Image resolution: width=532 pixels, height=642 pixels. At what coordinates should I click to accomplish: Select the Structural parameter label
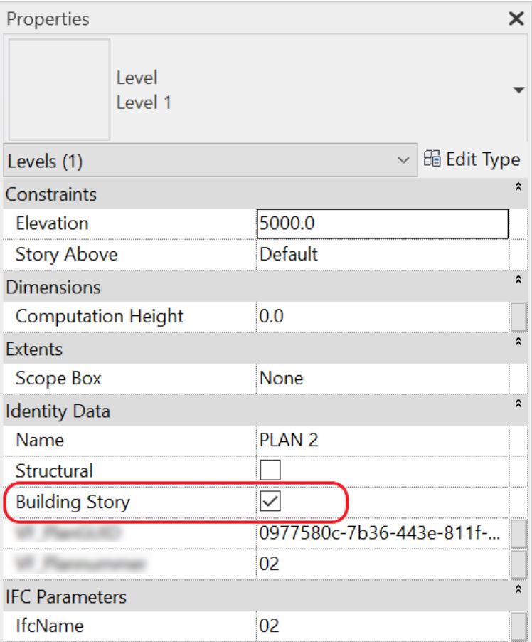click(x=54, y=471)
